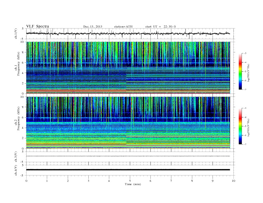Click the '7' tick on time axis

click(x=171, y=181)
